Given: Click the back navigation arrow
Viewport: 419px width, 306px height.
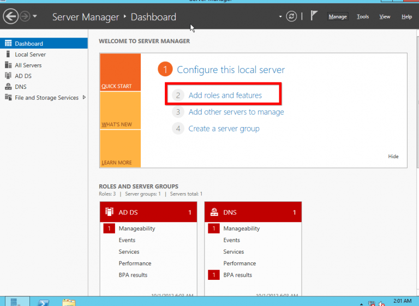Looking at the screenshot, I should (11, 16).
